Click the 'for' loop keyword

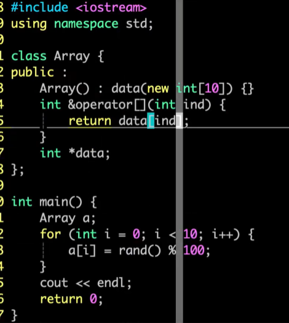50,234
